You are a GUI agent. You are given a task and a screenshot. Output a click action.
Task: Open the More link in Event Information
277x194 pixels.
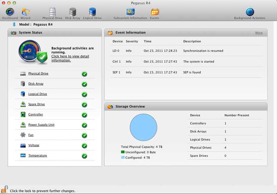tap(259, 33)
